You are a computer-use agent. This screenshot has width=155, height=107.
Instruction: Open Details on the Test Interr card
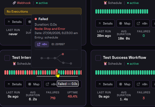[x=14, y=84]
